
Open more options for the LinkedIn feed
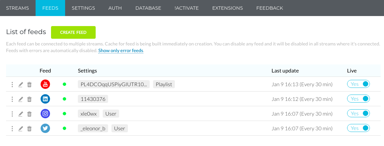[x=12, y=99]
